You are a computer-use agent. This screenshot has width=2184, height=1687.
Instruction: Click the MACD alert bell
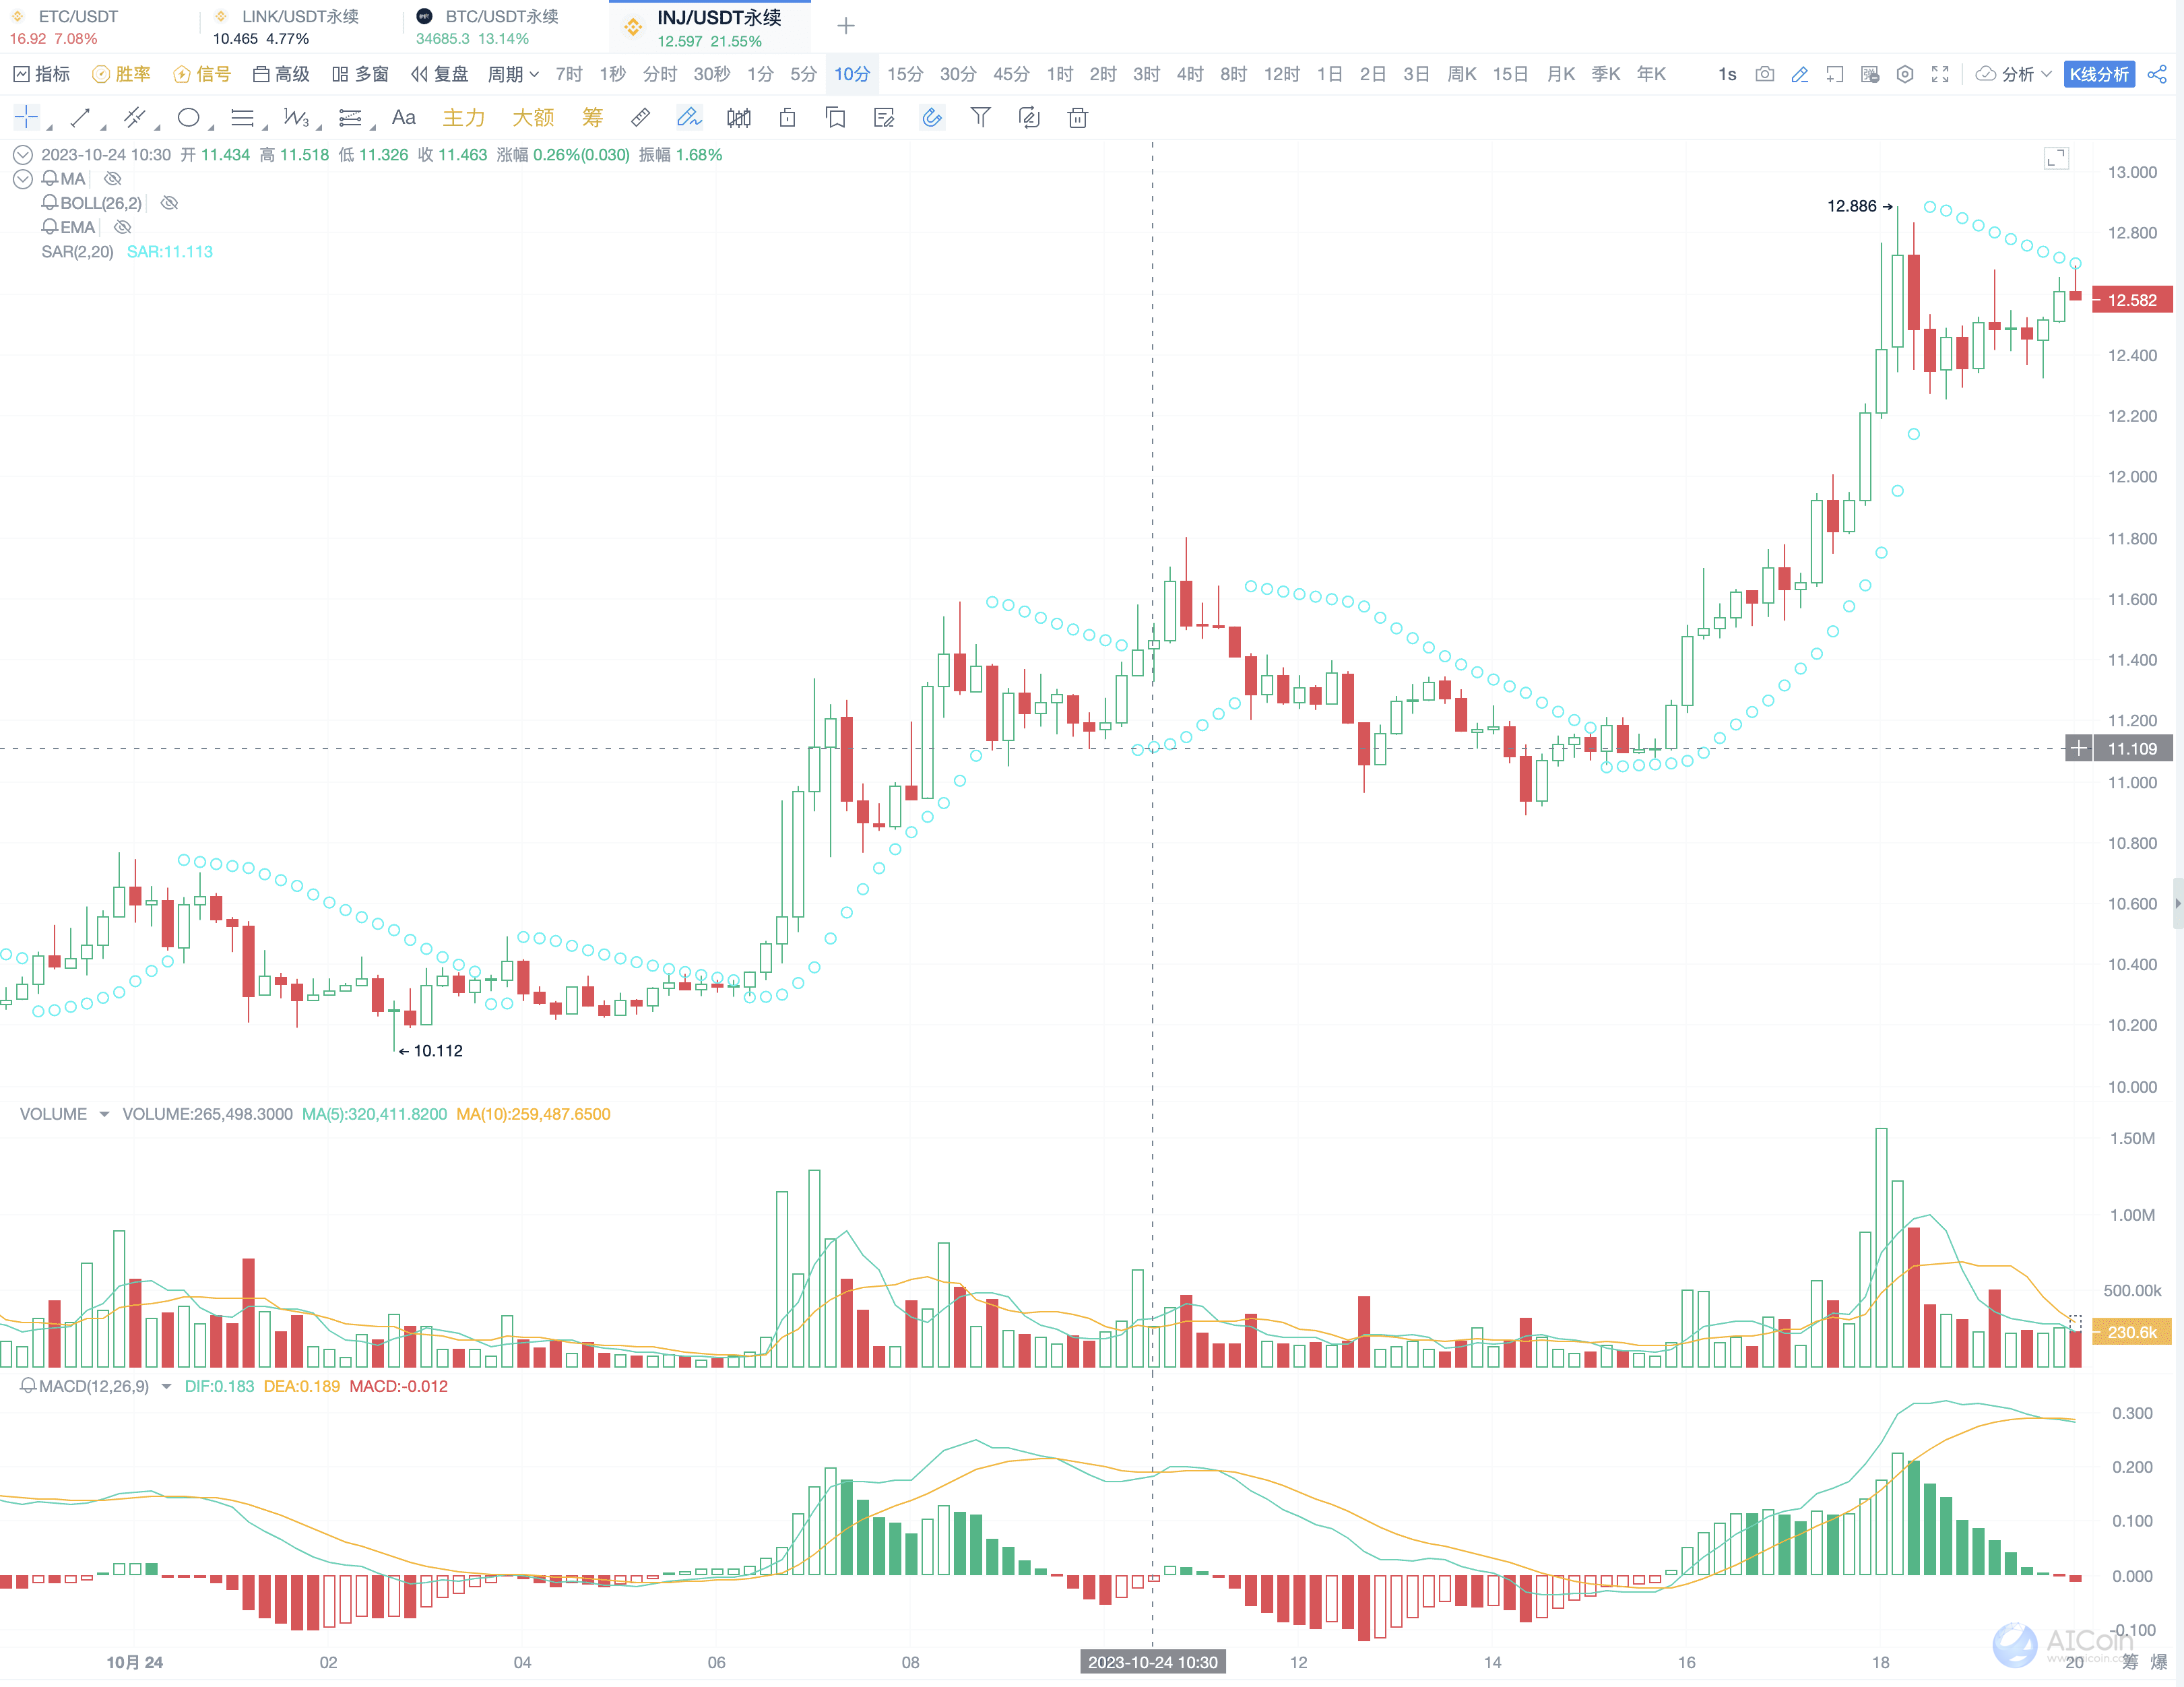click(28, 1386)
